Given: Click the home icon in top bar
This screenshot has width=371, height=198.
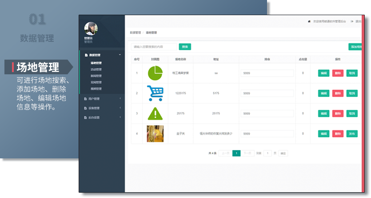Looking at the screenshot, I should pyautogui.click(x=309, y=21).
